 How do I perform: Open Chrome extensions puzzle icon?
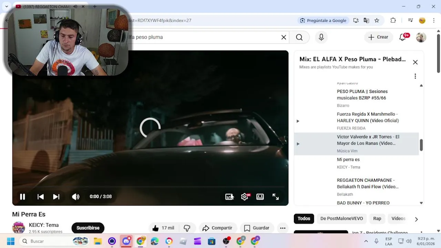point(393,20)
